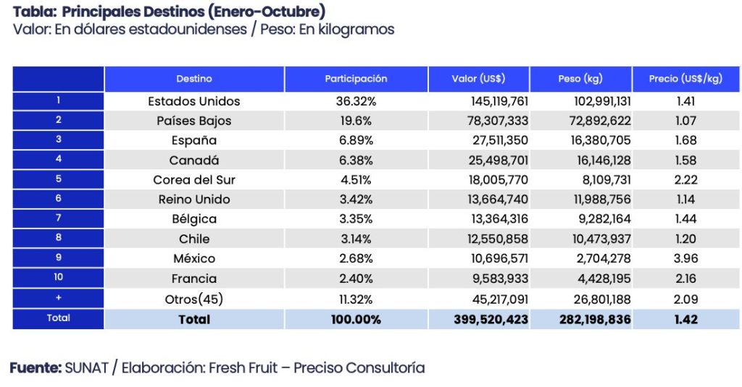The height and width of the screenshot is (387, 742).
Task: Select the Valor (US$) column header
Action: 478,79
